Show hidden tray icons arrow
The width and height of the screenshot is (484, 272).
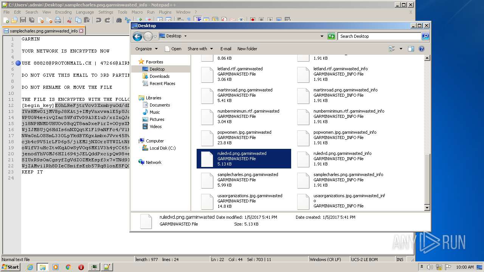(422, 267)
